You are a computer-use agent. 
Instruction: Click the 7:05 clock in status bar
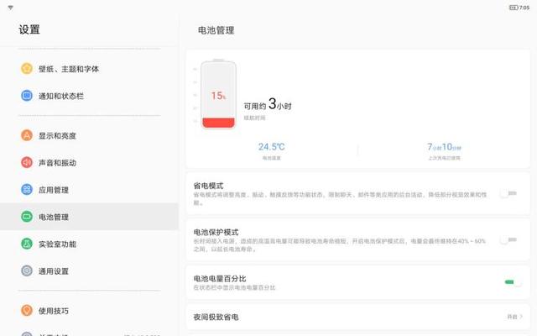point(524,8)
